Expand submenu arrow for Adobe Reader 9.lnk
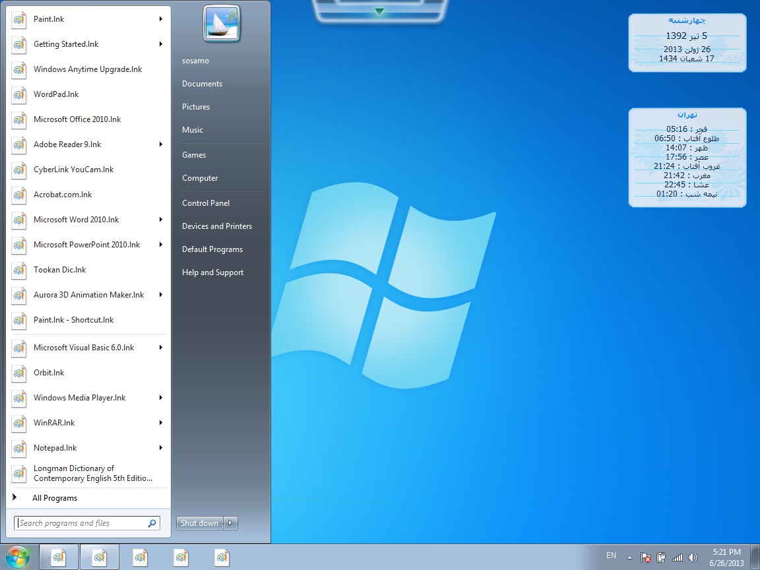The height and width of the screenshot is (570, 760). pyautogui.click(x=160, y=144)
